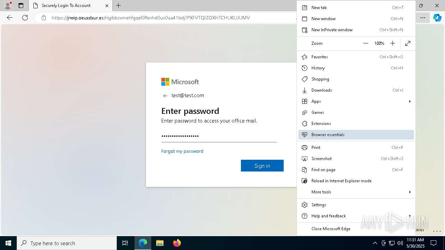Select Reload in Internet Explorer mode
The height and width of the screenshot is (250, 445).
click(x=356, y=181)
